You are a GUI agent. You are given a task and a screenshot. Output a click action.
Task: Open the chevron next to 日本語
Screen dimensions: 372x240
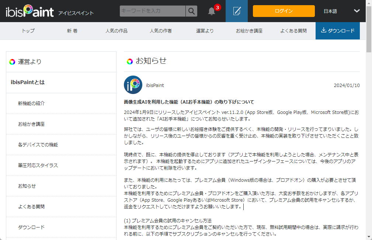[x=356, y=11]
